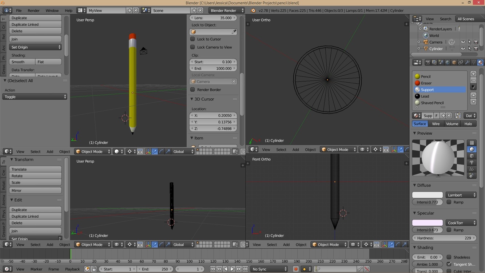The height and width of the screenshot is (273, 485).
Task: Jump to the last frame in timeline
Action: point(246,269)
